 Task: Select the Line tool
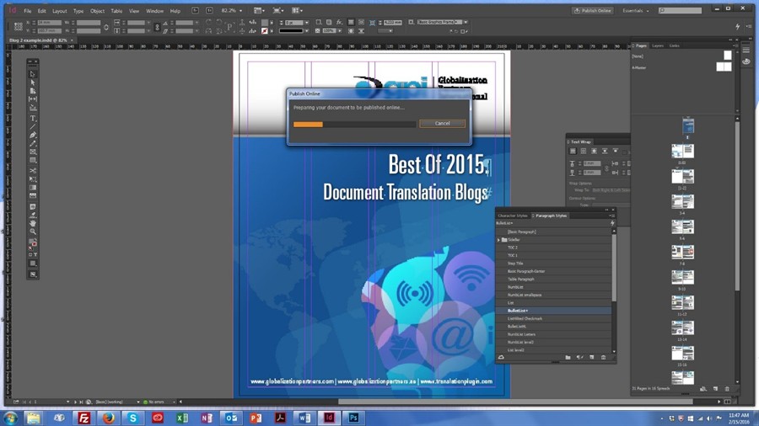coord(32,126)
